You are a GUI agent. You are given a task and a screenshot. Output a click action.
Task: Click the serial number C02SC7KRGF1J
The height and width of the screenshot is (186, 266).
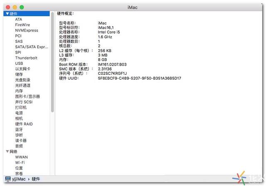point(112,73)
